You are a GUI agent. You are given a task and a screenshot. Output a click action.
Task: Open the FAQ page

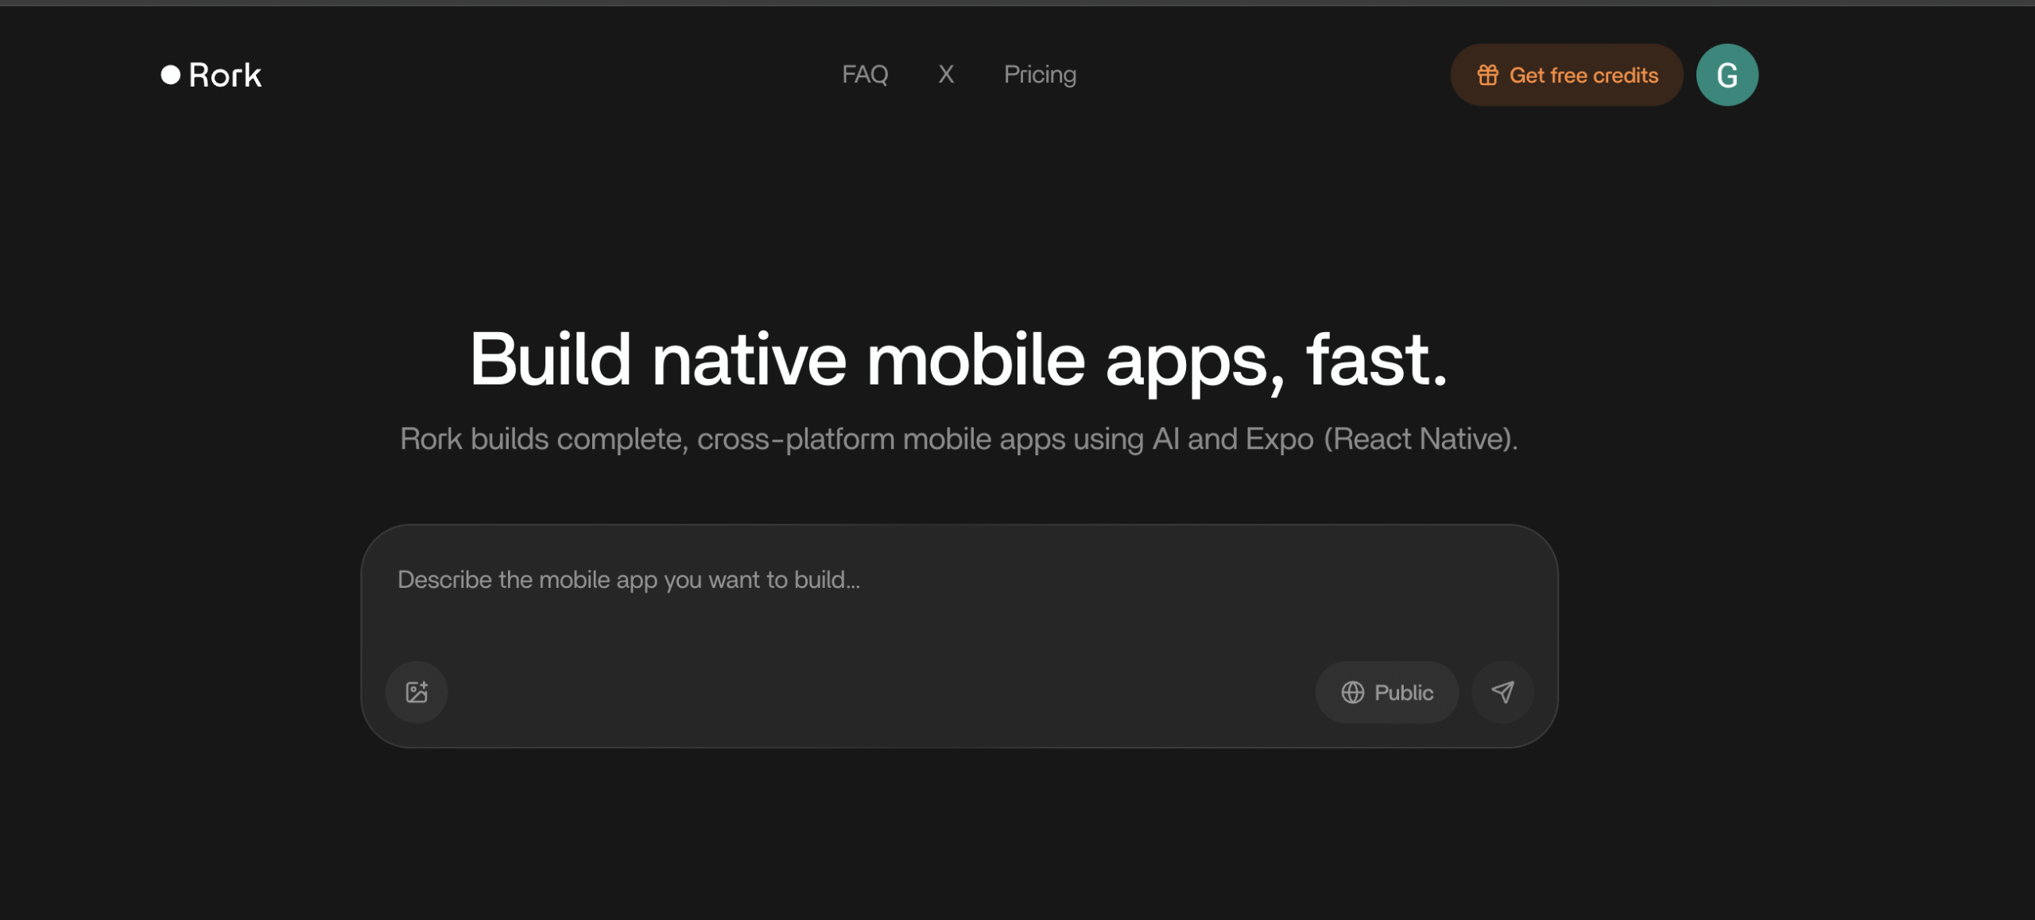click(x=865, y=74)
